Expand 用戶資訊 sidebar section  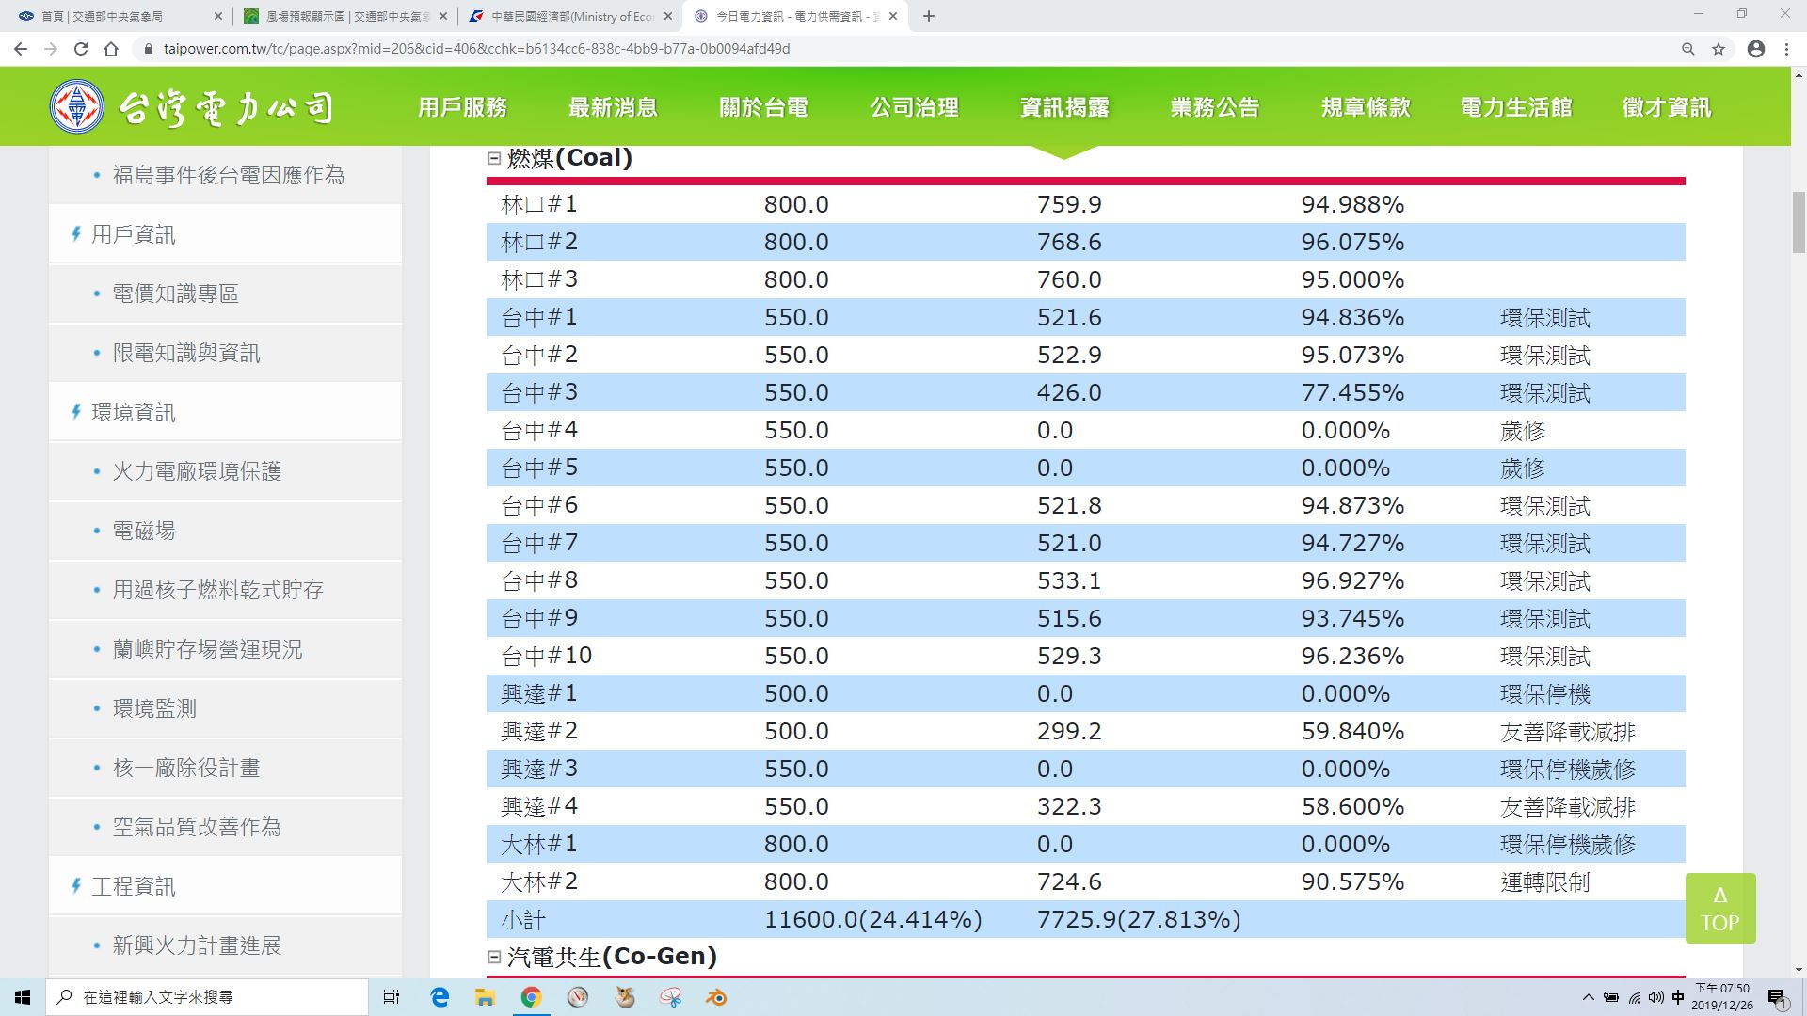pos(133,234)
